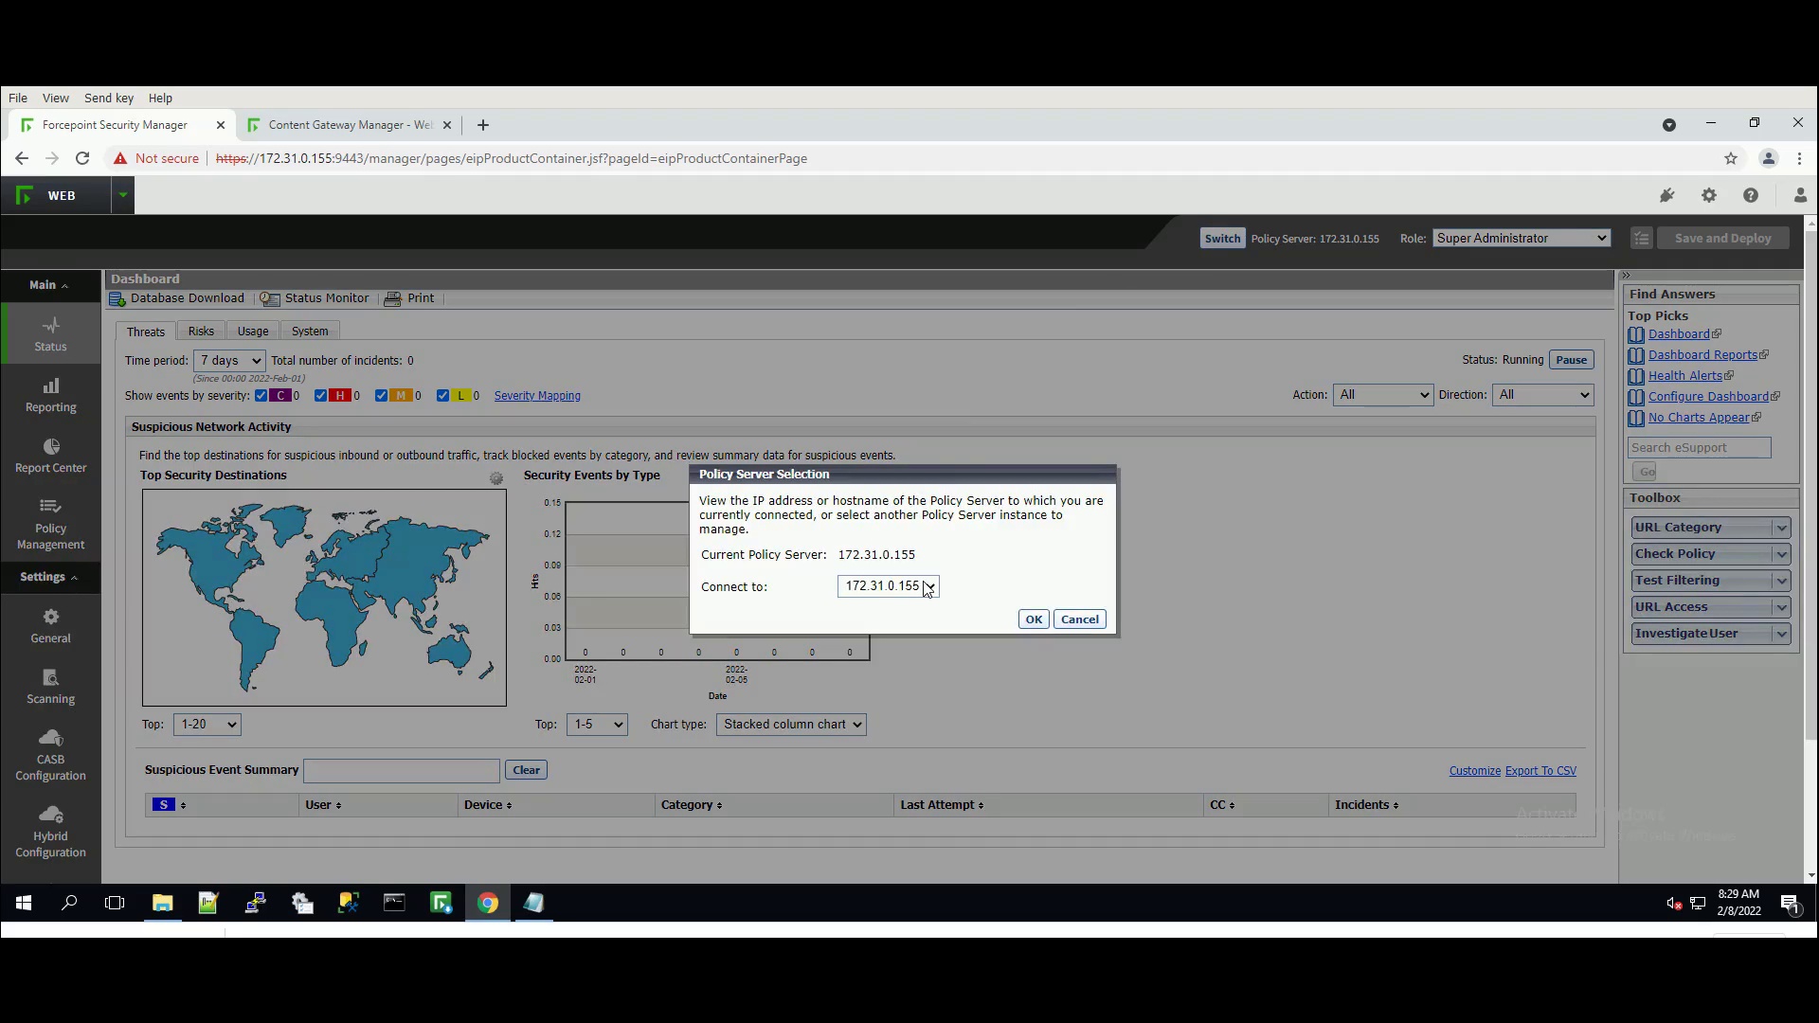
Task: Click the Database Download toolbar icon
Action: point(117,299)
